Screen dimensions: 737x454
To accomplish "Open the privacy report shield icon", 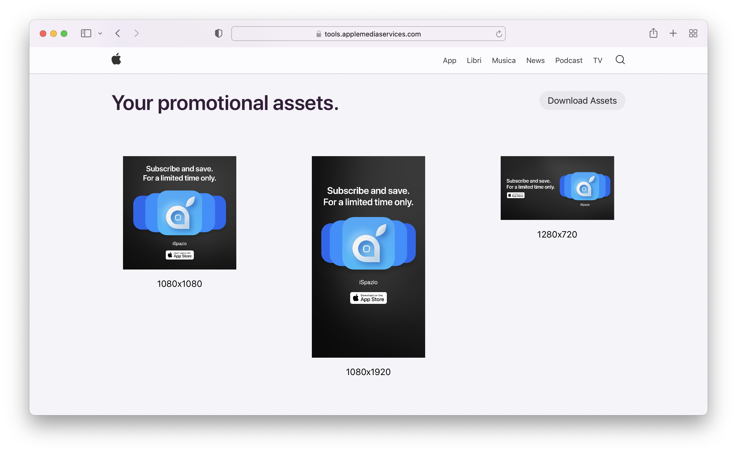I will coord(218,33).
